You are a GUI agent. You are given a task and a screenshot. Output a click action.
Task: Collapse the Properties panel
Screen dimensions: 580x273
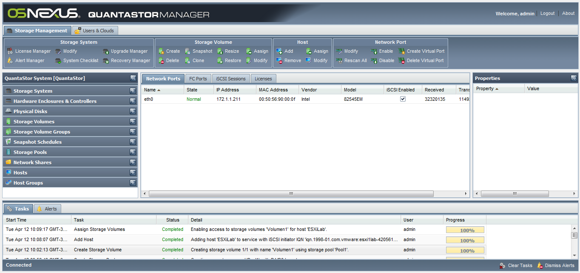574,78
